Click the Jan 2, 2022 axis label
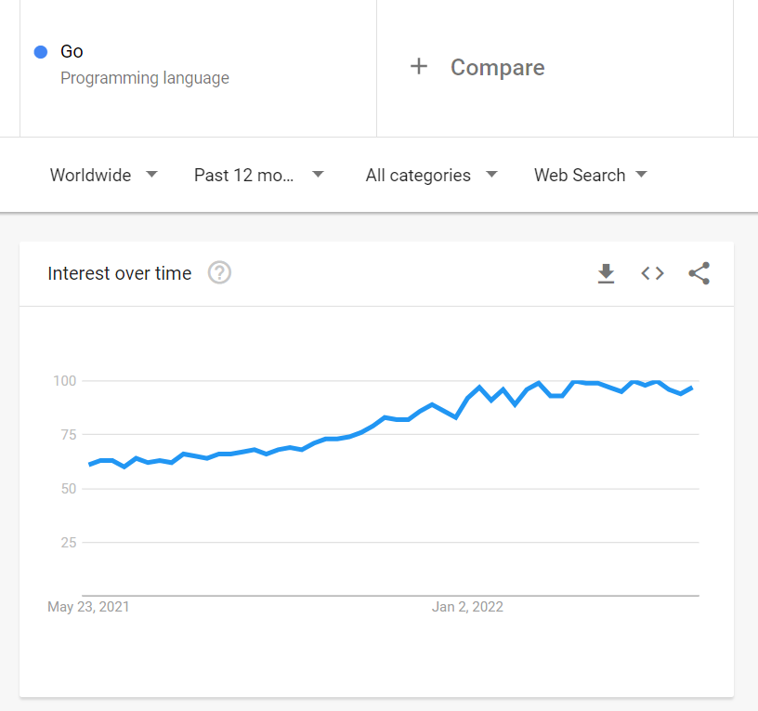 pos(467,607)
